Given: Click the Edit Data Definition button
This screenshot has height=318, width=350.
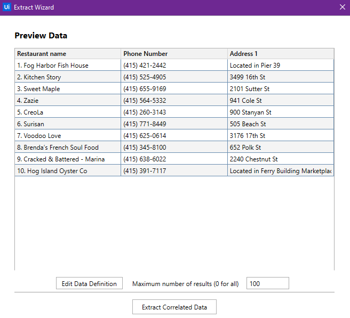Looking at the screenshot, I should (x=89, y=283).
